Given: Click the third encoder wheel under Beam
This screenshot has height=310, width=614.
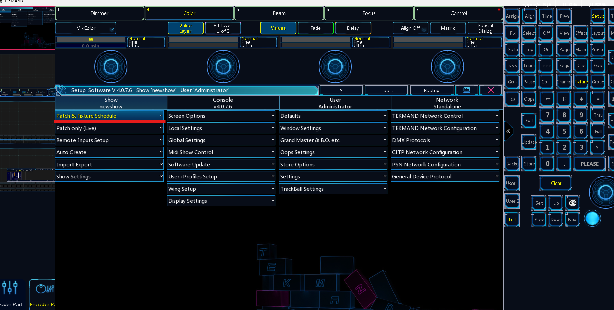Looking at the screenshot, I should [x=335, y=66].
